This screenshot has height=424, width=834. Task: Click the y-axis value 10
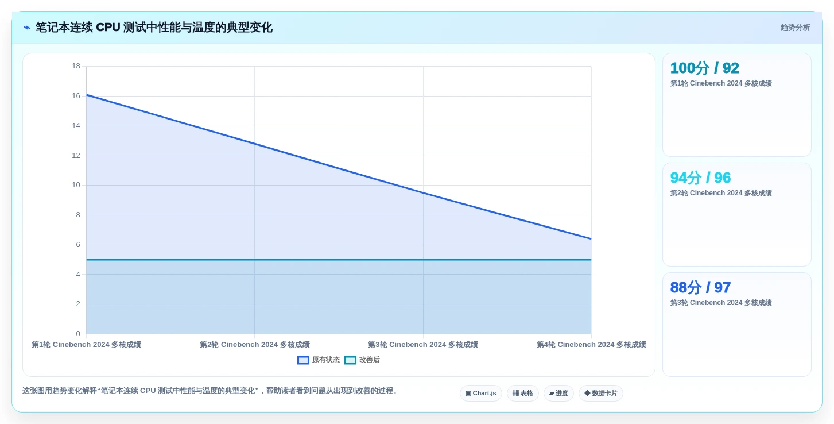tap(76, 185)
